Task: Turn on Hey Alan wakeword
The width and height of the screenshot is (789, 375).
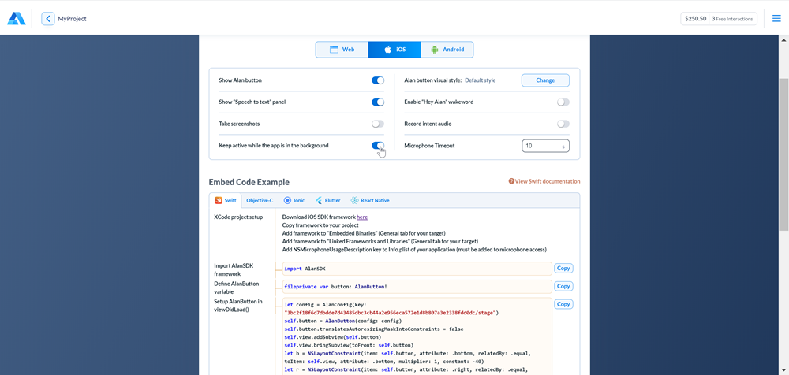Action: (x=563, y=102)
